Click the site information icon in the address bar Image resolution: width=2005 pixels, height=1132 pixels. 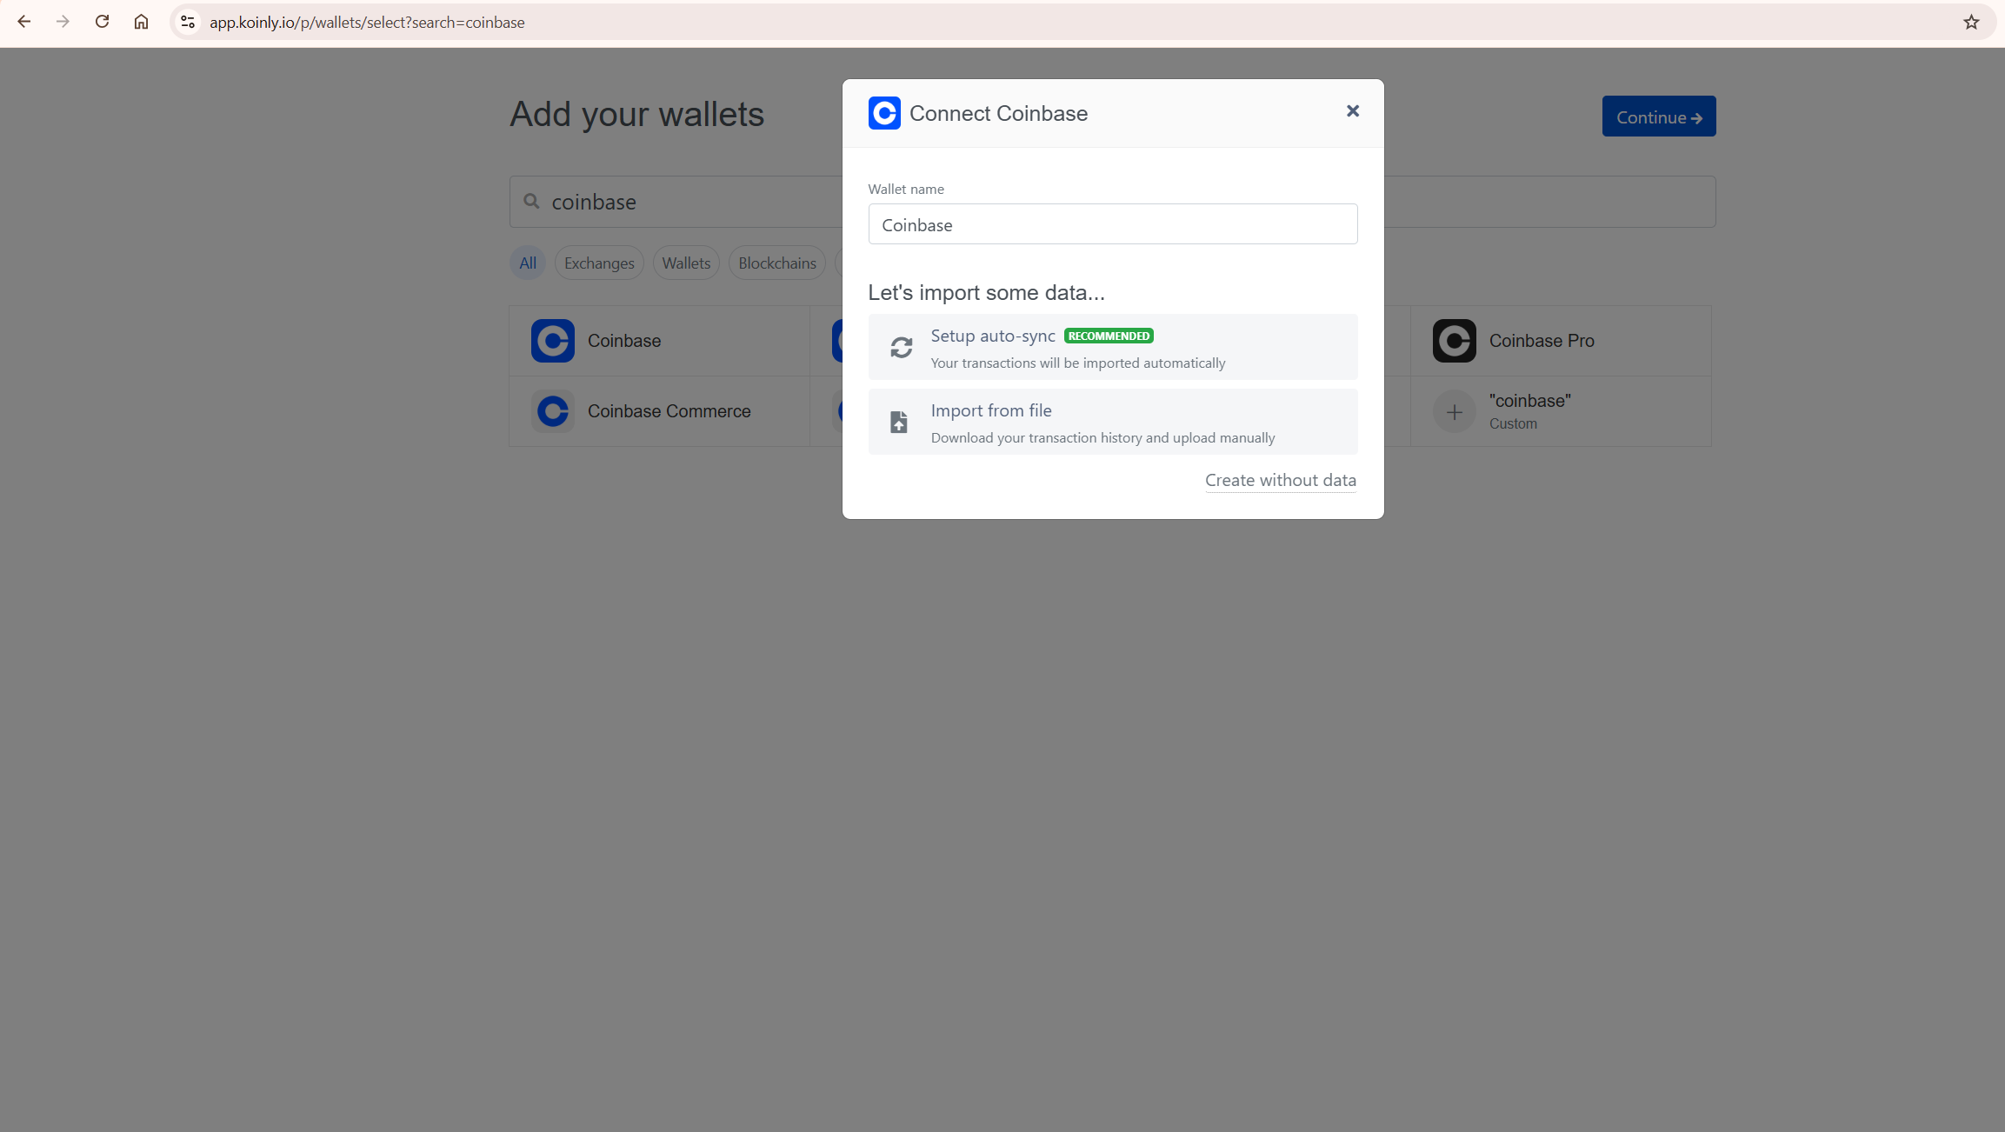coord(188,22)
